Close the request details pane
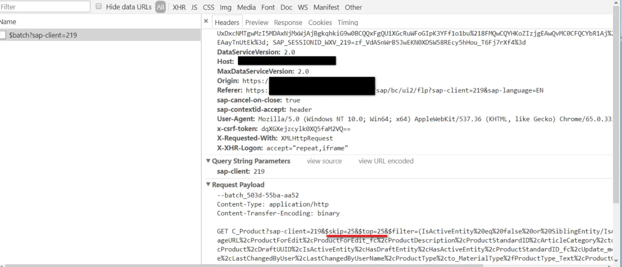Image resolution: width=622 pixels, height=267 pixels. click(206, 21)
